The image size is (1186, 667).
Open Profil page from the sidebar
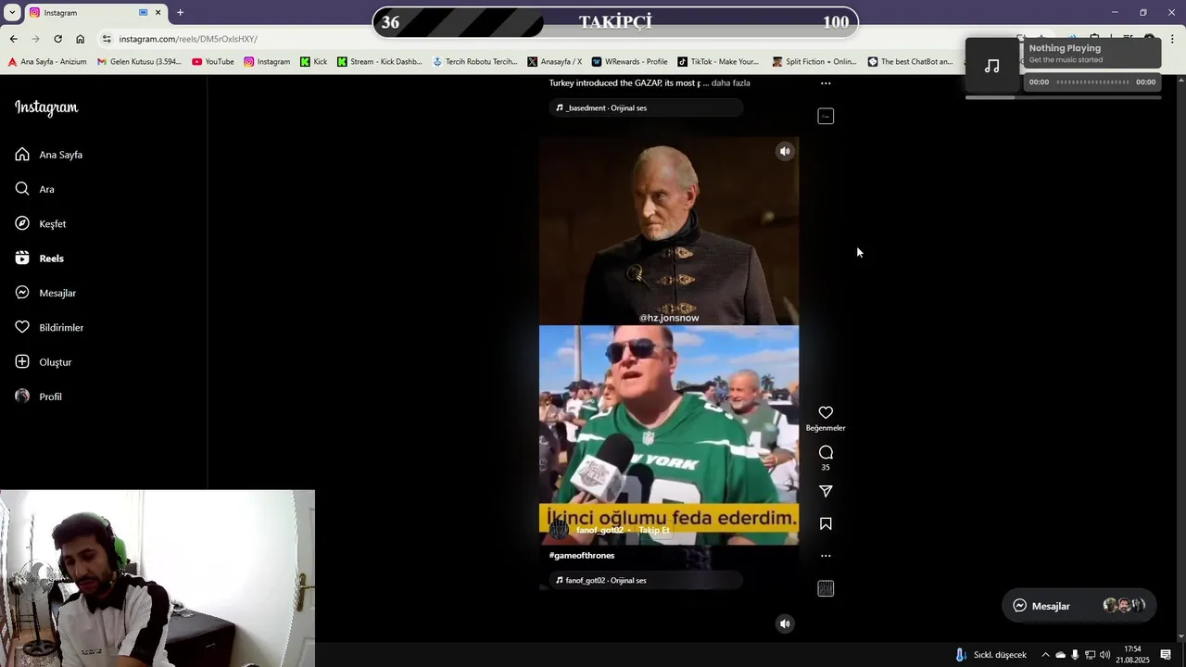[39, 396]
